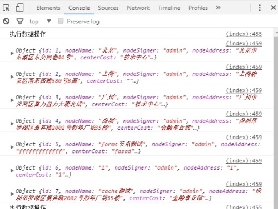This screenshot has width=278, height=209.
Task: Close the DevTools panel
Action: coord(274,8)
